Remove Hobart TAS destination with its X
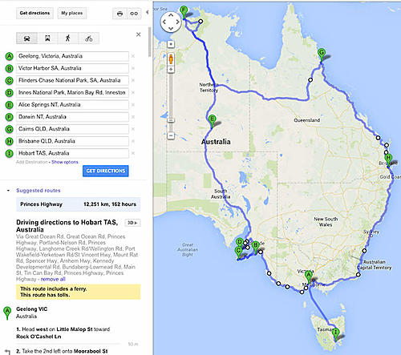The image size is (401, 355). click(x=133, y=153)
